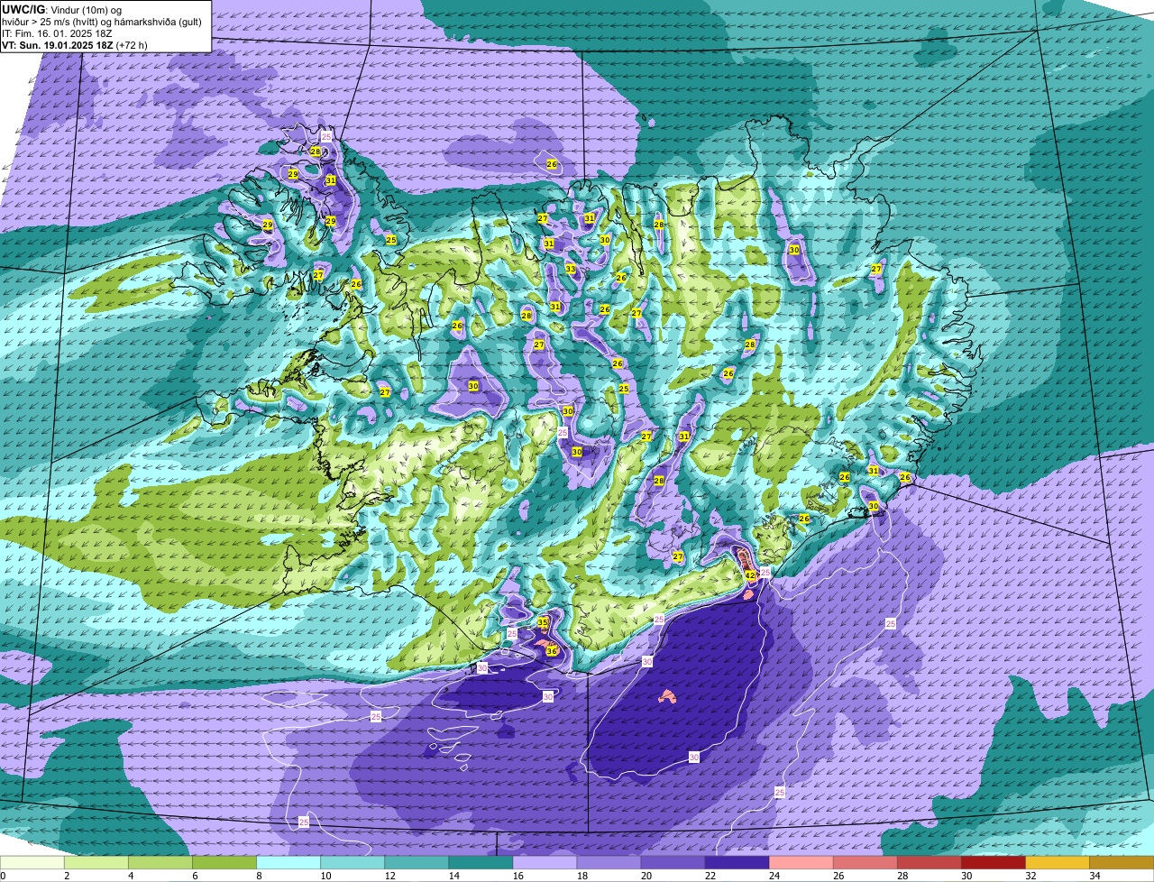The image size is (1154, 882).
Task: Click the yellow gust label 36
Action: point(552,650)
